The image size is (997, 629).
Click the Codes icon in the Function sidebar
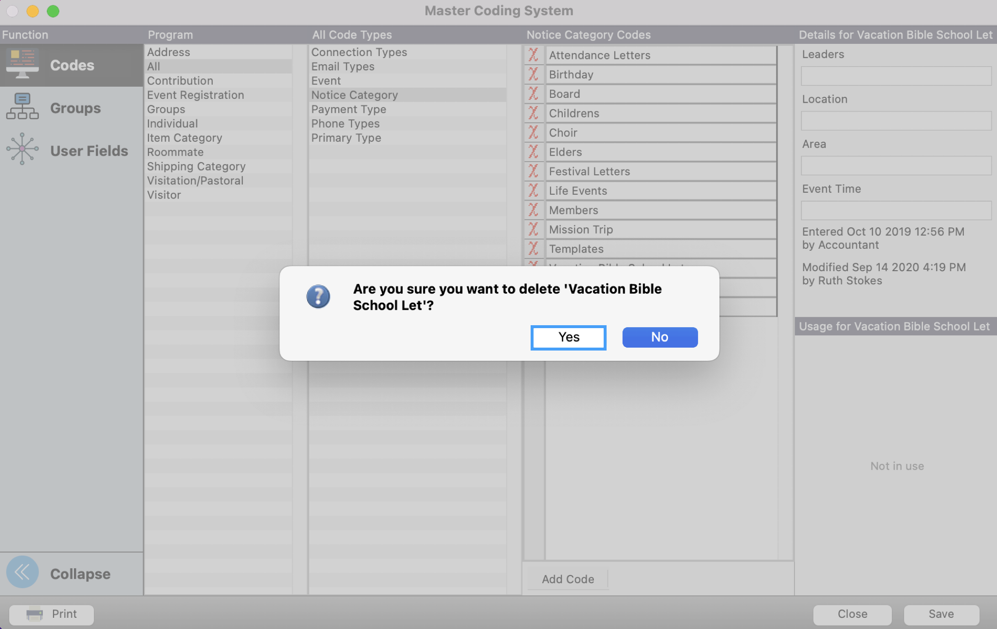pyautogui.click(x=22, y=64)
